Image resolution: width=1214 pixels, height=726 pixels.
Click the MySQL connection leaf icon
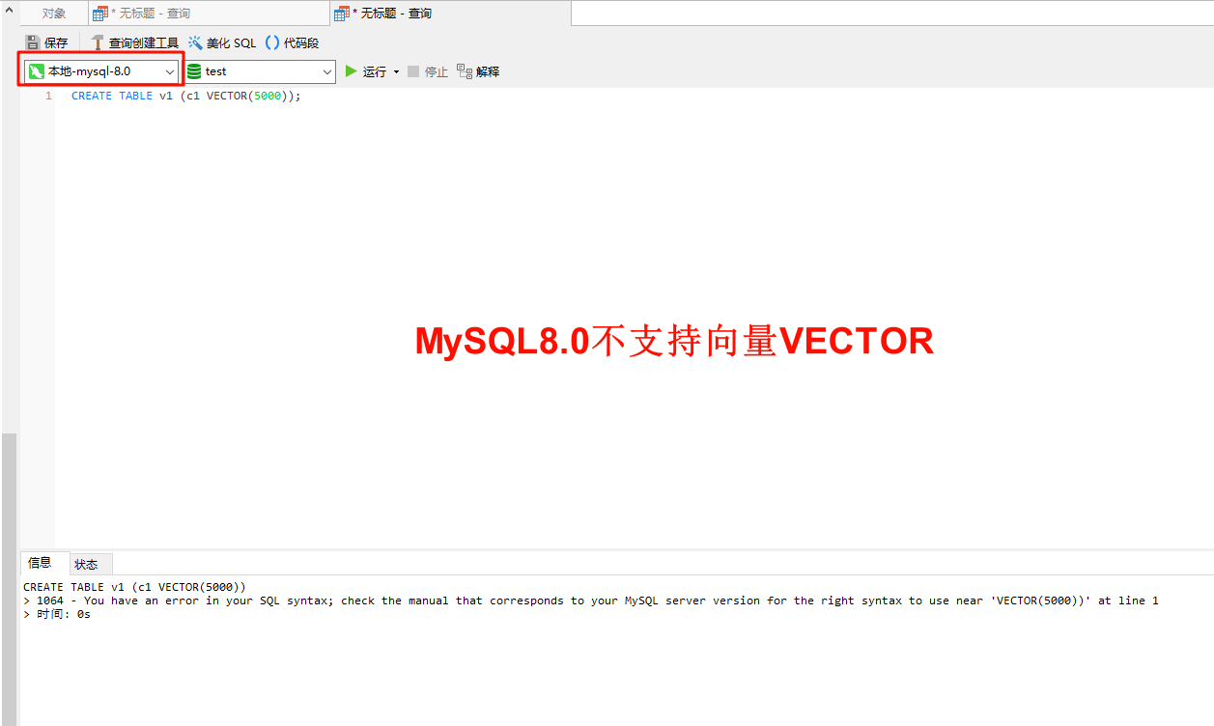(38, 70)
